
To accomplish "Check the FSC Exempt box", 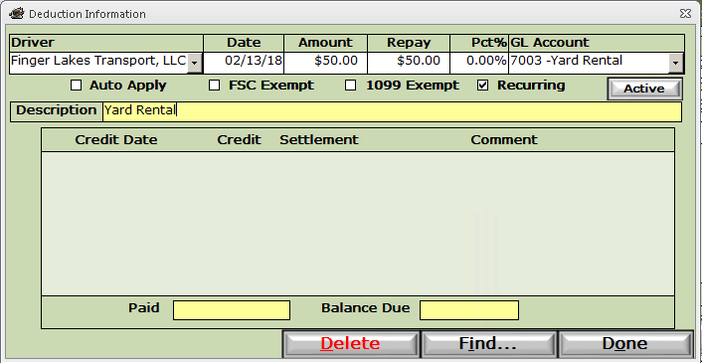I will tap(215, 86).
